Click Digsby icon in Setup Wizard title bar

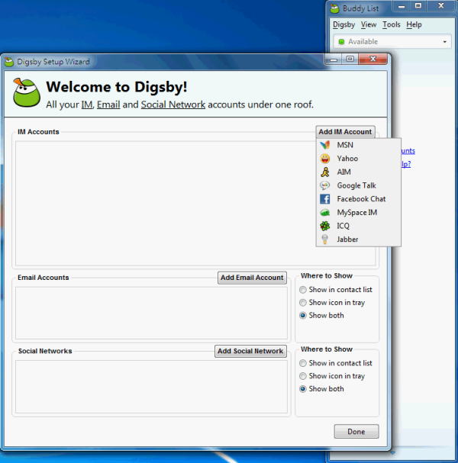pyautogui.click(x=9, y=62)
